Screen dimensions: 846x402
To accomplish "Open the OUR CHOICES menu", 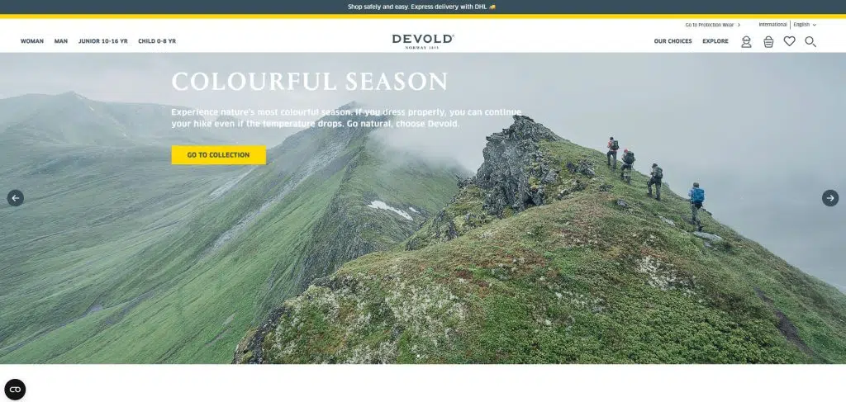I will 673,41.
